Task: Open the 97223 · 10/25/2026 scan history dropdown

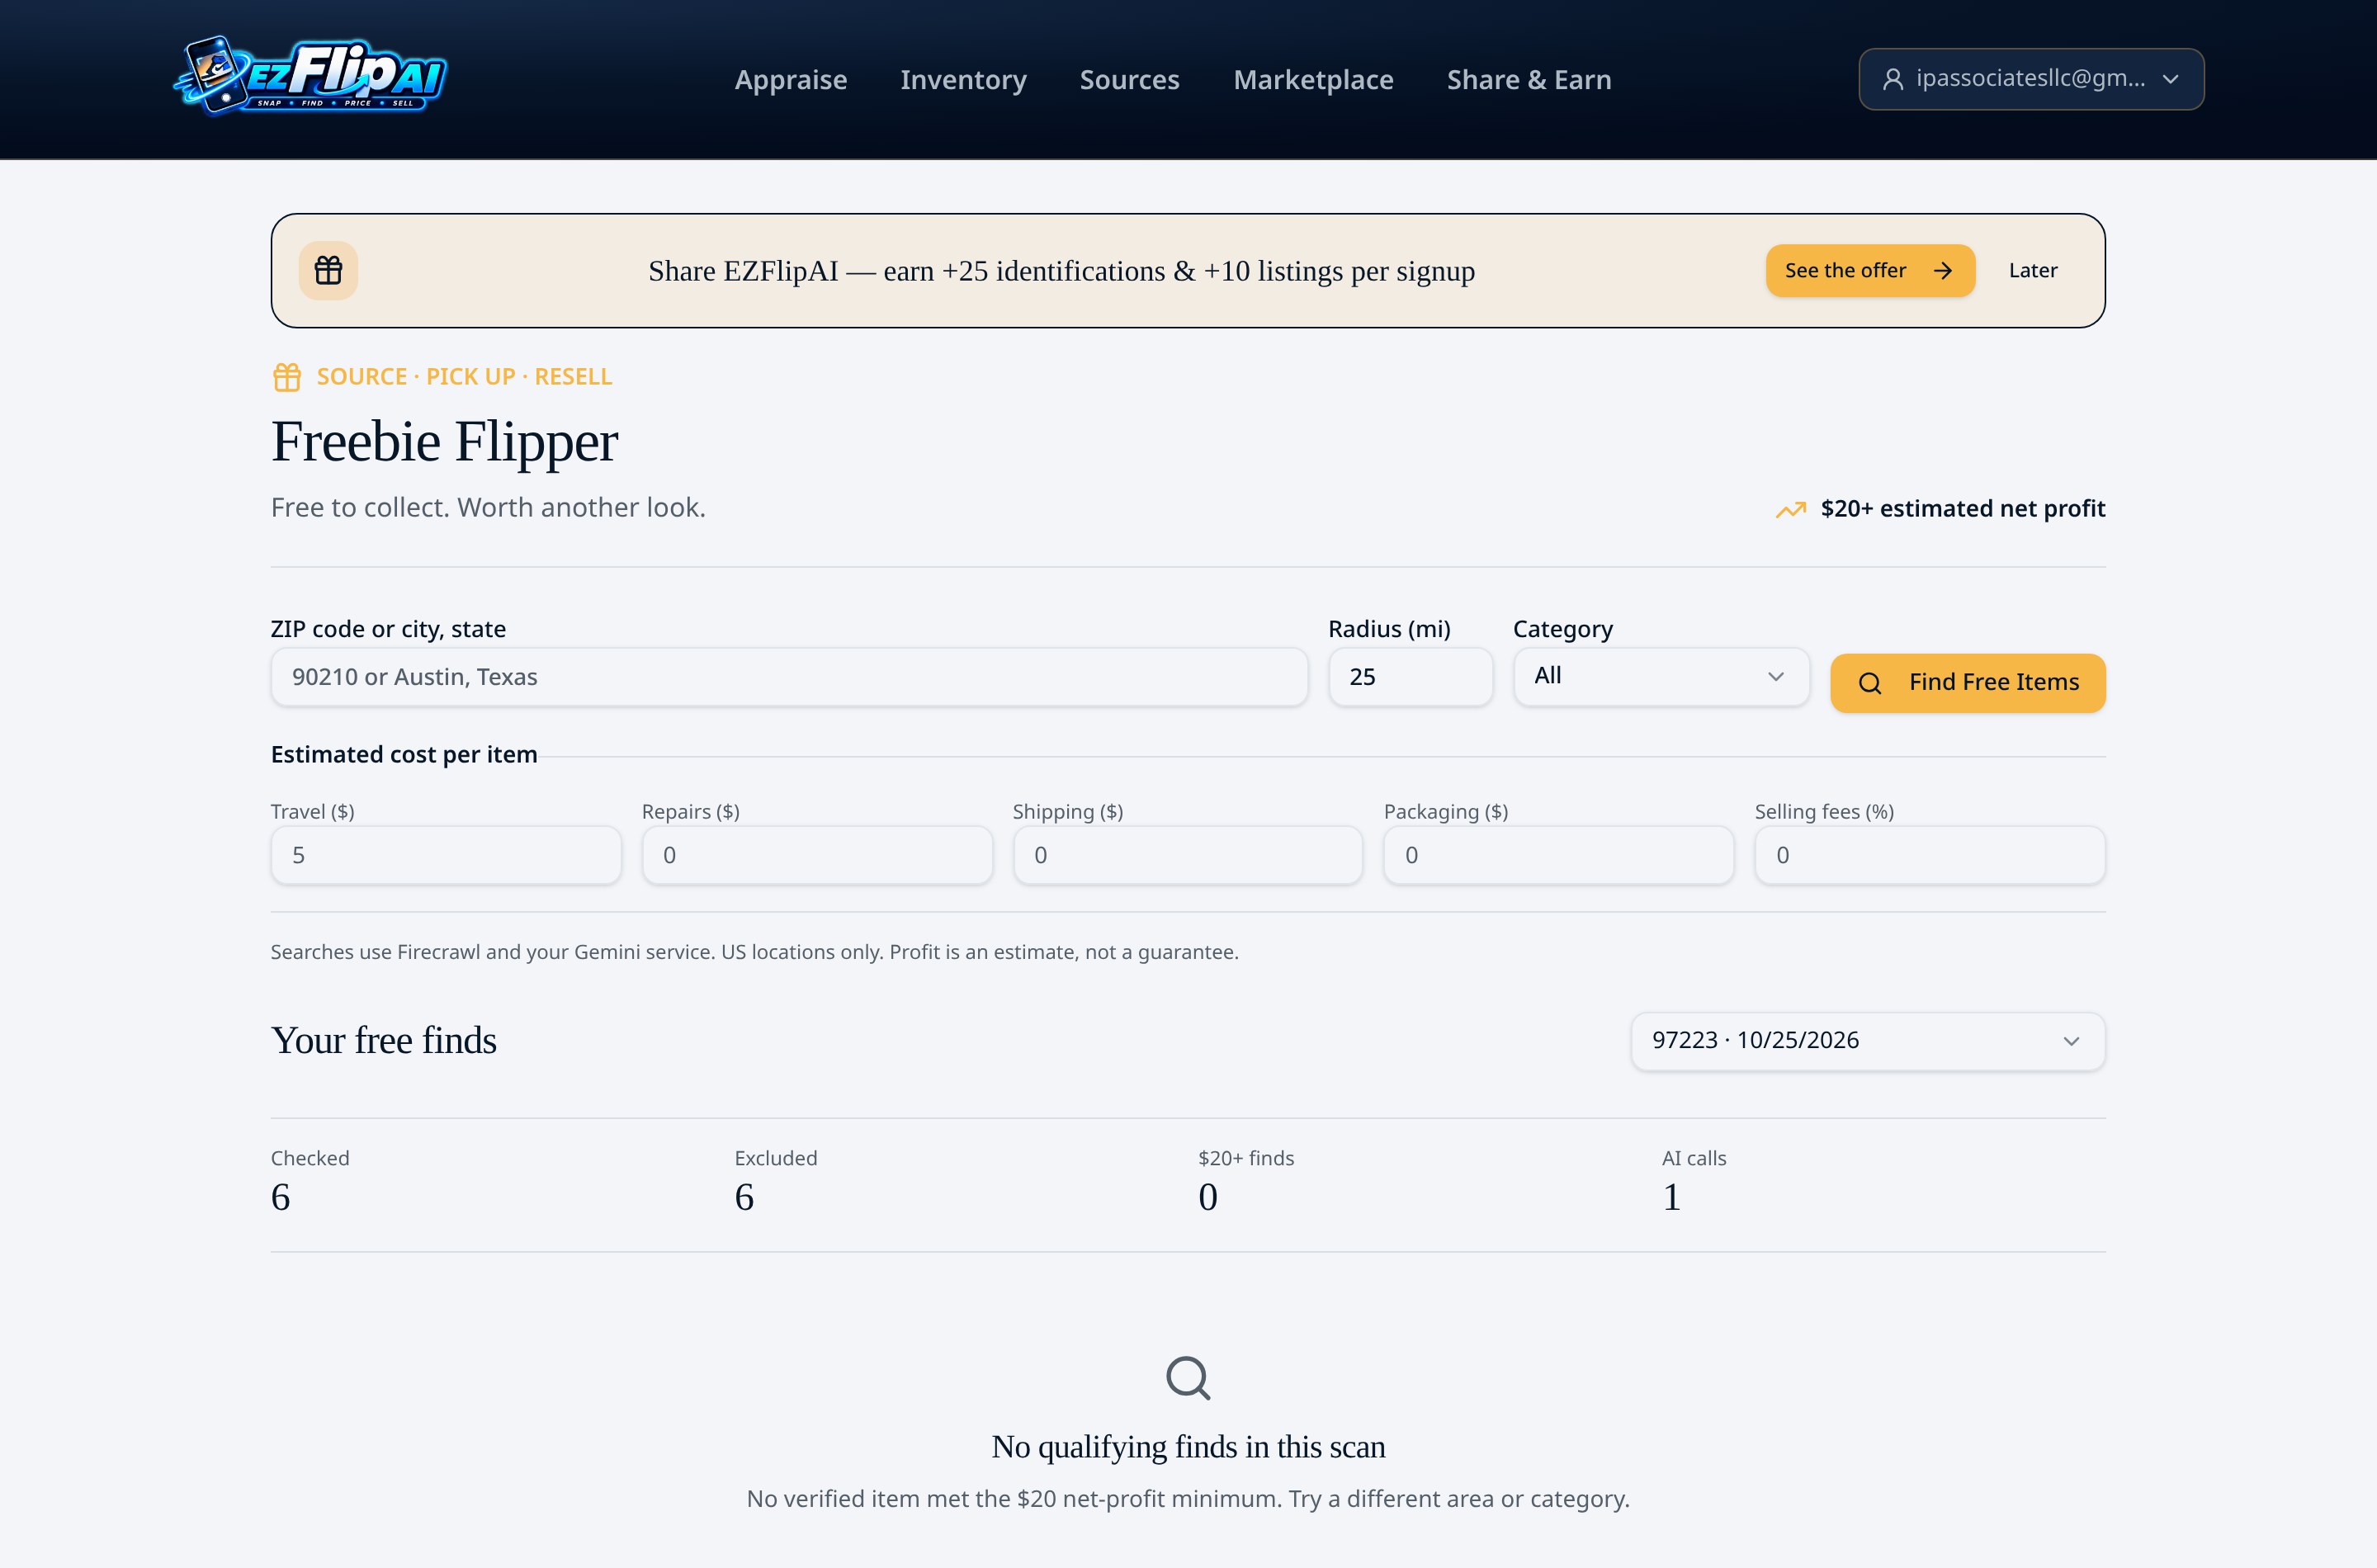Action: pos(1867,1040)
